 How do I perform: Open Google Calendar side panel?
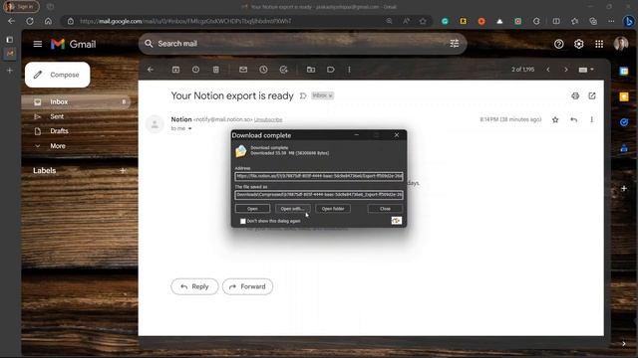[624, 71]
